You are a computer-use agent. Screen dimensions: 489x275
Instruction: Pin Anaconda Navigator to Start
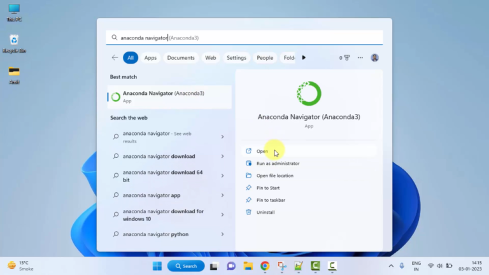pos(267,188)
